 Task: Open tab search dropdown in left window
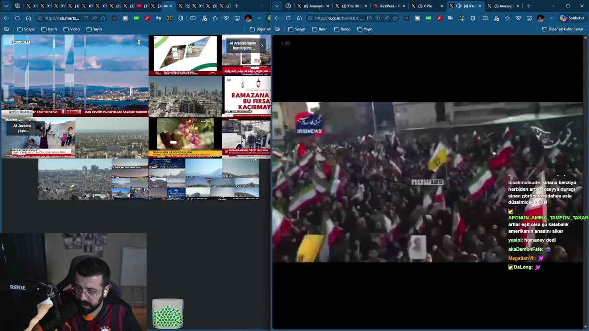pos(6,6)
